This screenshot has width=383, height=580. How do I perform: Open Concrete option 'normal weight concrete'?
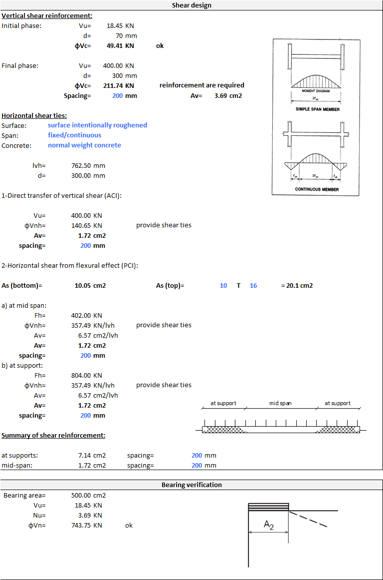click(x=85, y=145)
